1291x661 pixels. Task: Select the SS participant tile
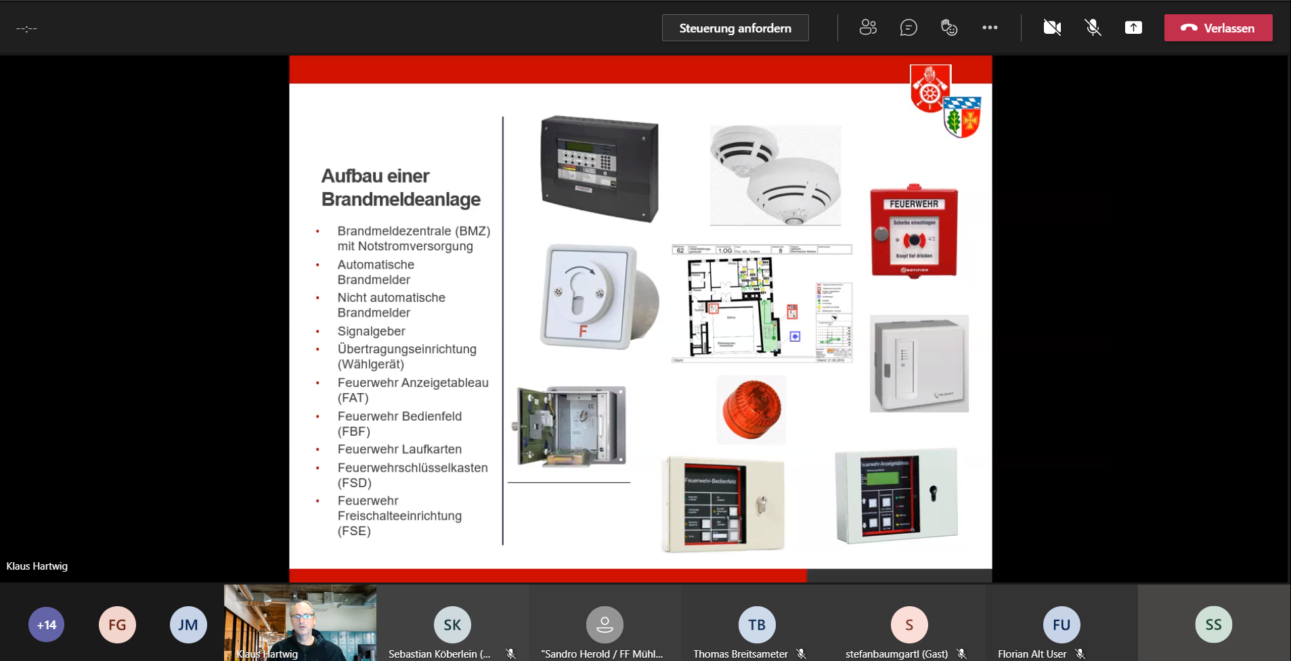[x=1212, y=624]
